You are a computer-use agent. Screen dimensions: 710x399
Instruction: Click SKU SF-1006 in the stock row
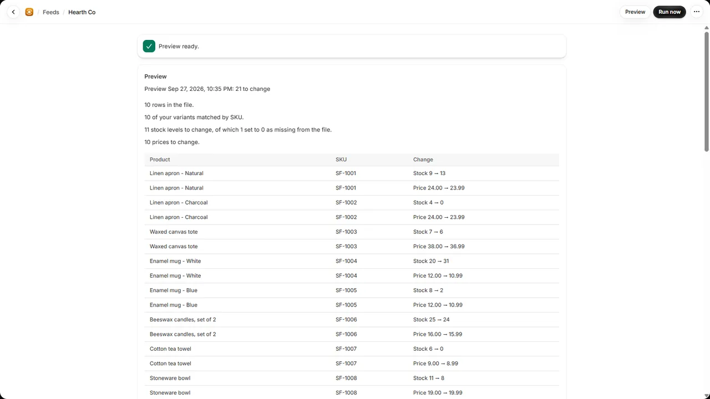coord(346,320)
